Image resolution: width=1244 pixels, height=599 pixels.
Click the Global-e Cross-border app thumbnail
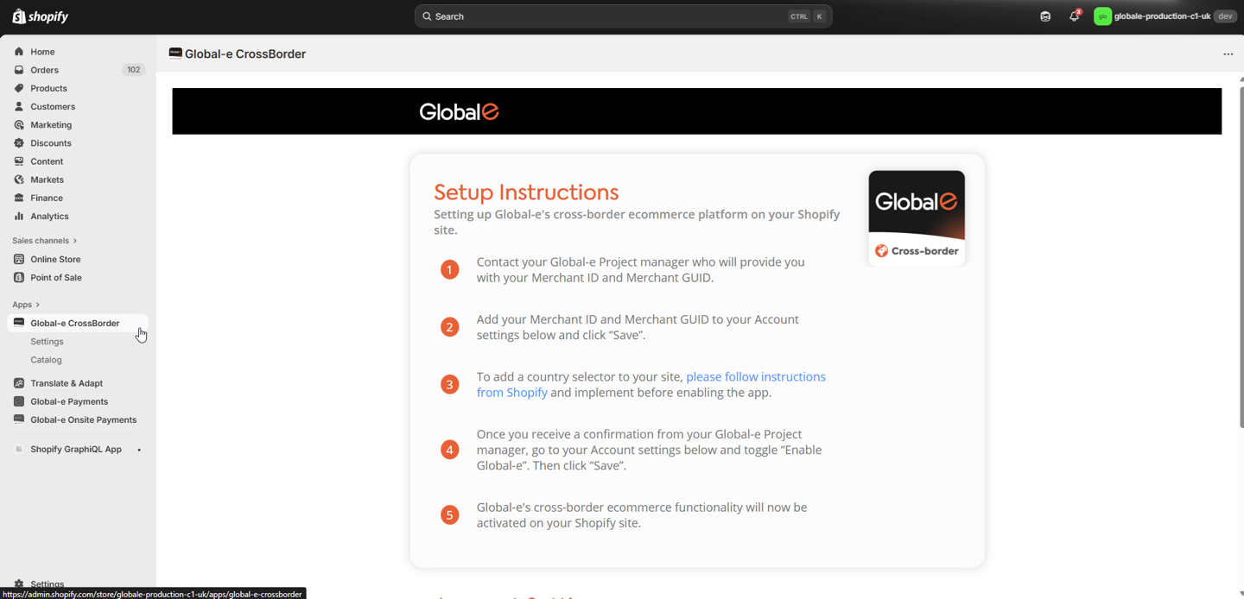(x=917, y=218)
